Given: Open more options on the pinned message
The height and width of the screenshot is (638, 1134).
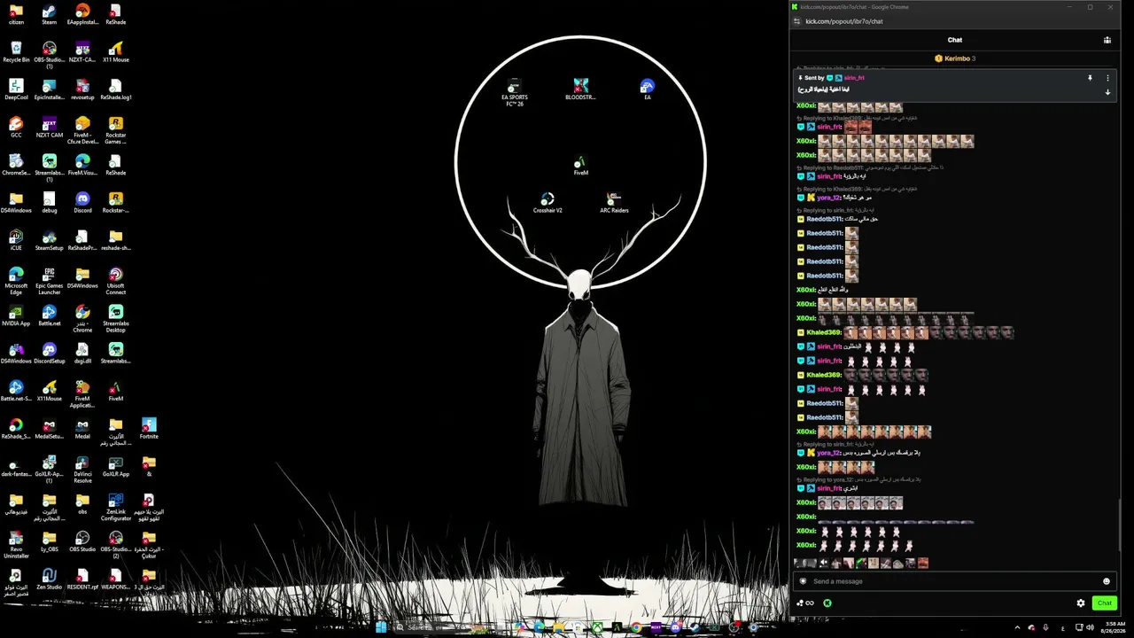Looking at the screenshot, I should point(1107,78).
